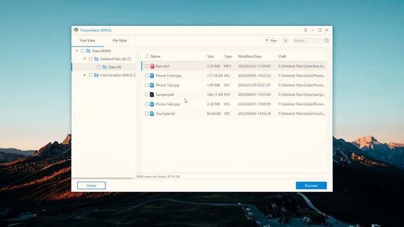Check the Data (6) tree checkbox
This screenshot has height=227, width=404.
pos(98,67)
